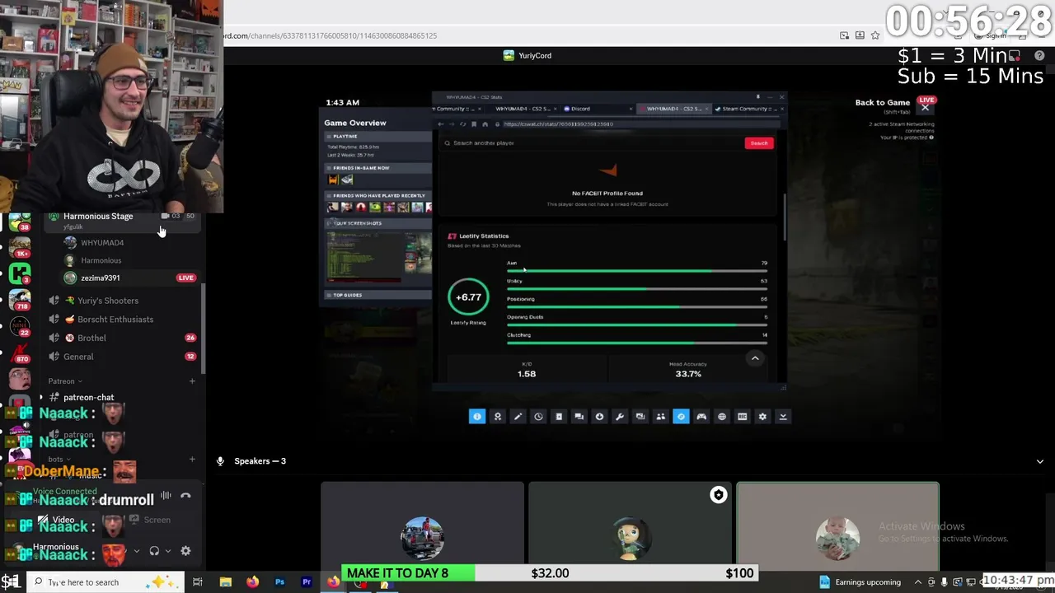Join the General voice channel
Screen dimensions: 1055x593
point(78,357)
